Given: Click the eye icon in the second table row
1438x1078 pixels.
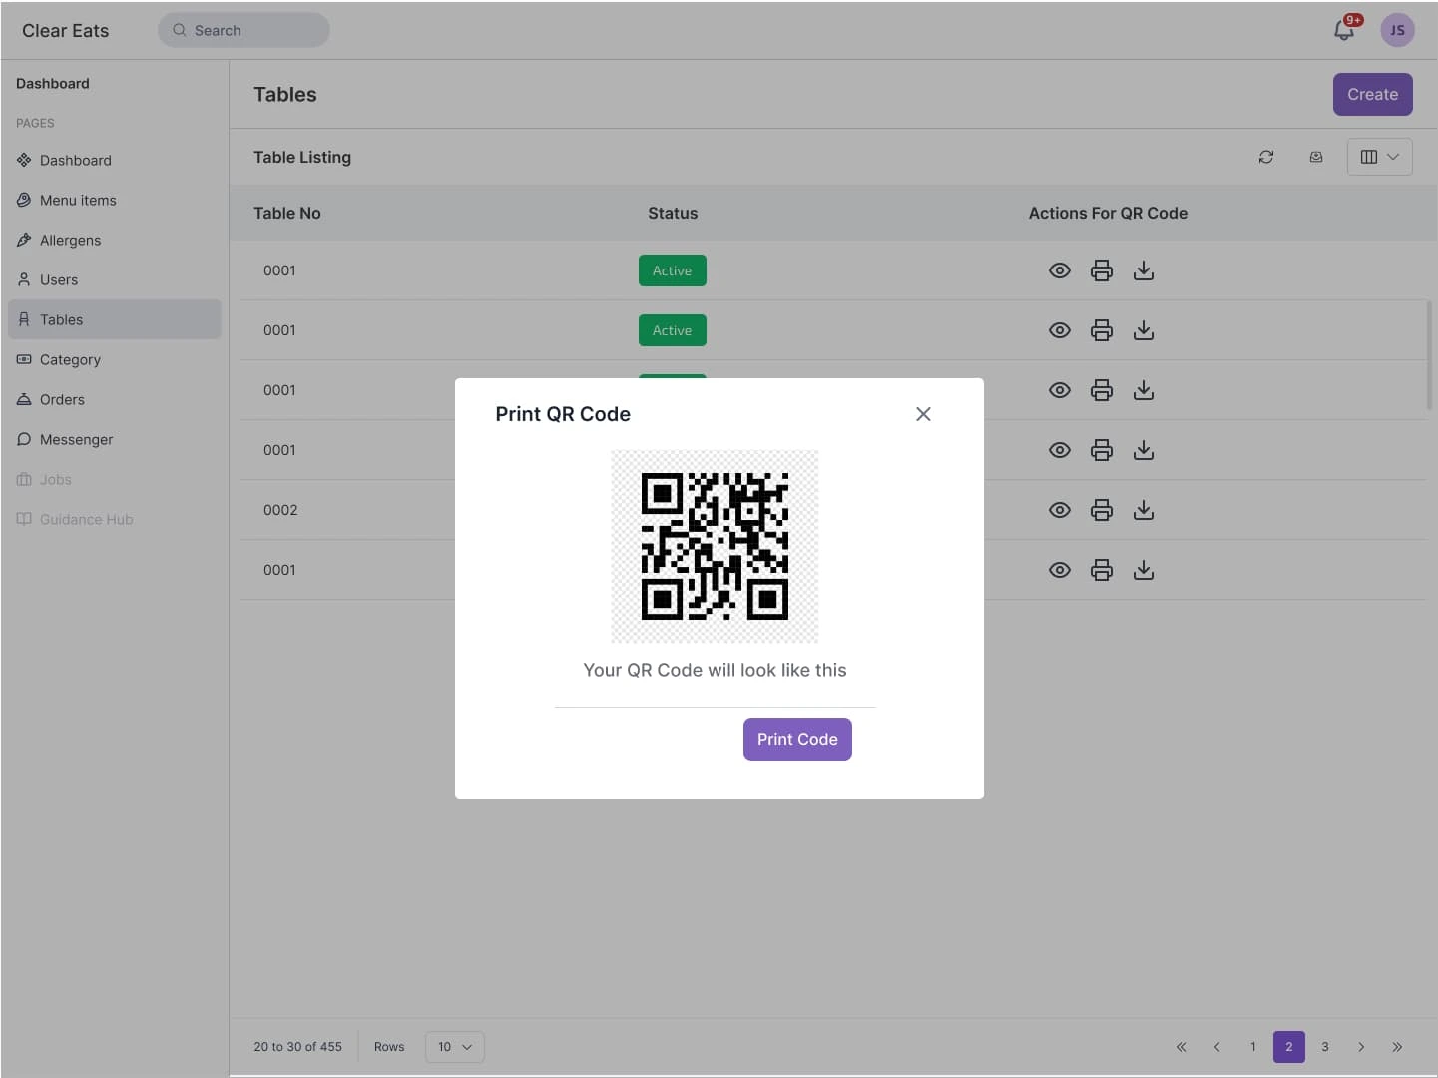Looking at the screenshot, I should pos(1060,330).
